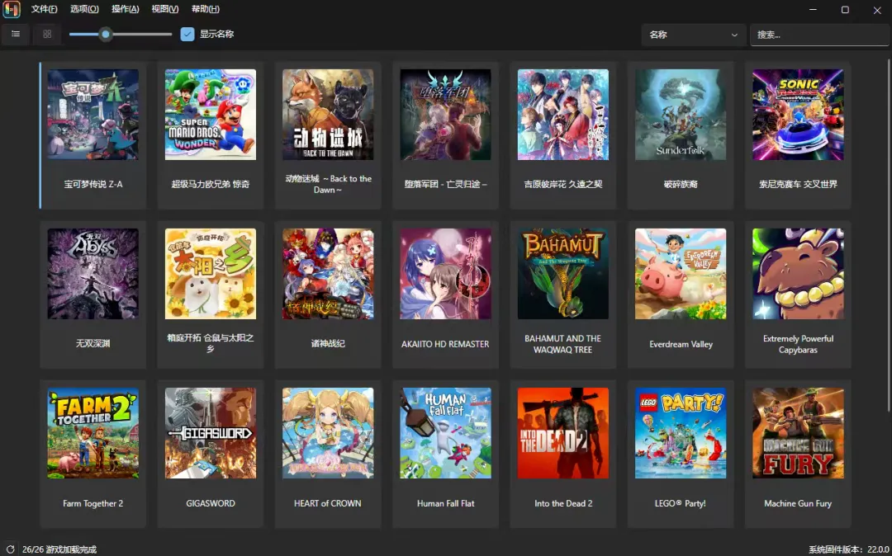Click the refresh icon in status bar
The width and height of the screenshot is (892, 556).
(x=10, y=549)
